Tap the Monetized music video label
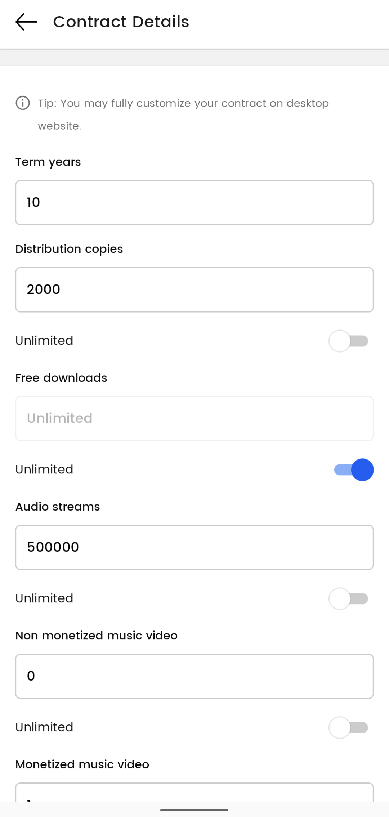This screenshot has height=817, width=389. tap(82, 764)
